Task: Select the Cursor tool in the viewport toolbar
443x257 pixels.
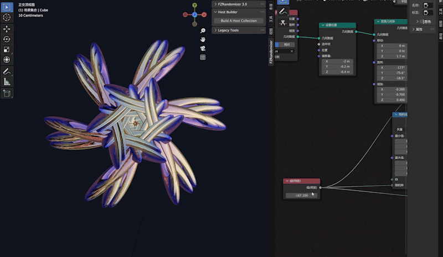Action: pyautogui.click(x=7, y=18)
